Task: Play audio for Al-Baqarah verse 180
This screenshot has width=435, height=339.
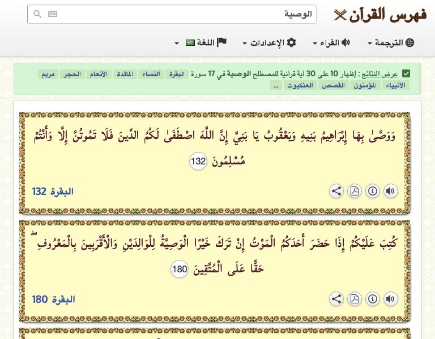Action: pyautogui.click(x=390, y=299)
